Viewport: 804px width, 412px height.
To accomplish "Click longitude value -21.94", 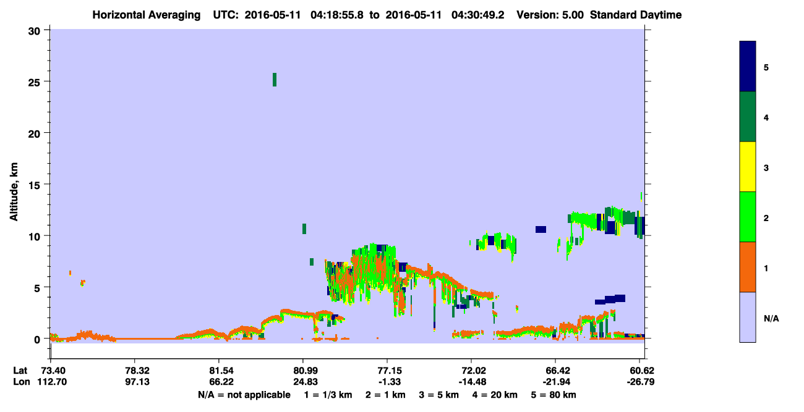I will pyautogui.click(x=555, y=382).
